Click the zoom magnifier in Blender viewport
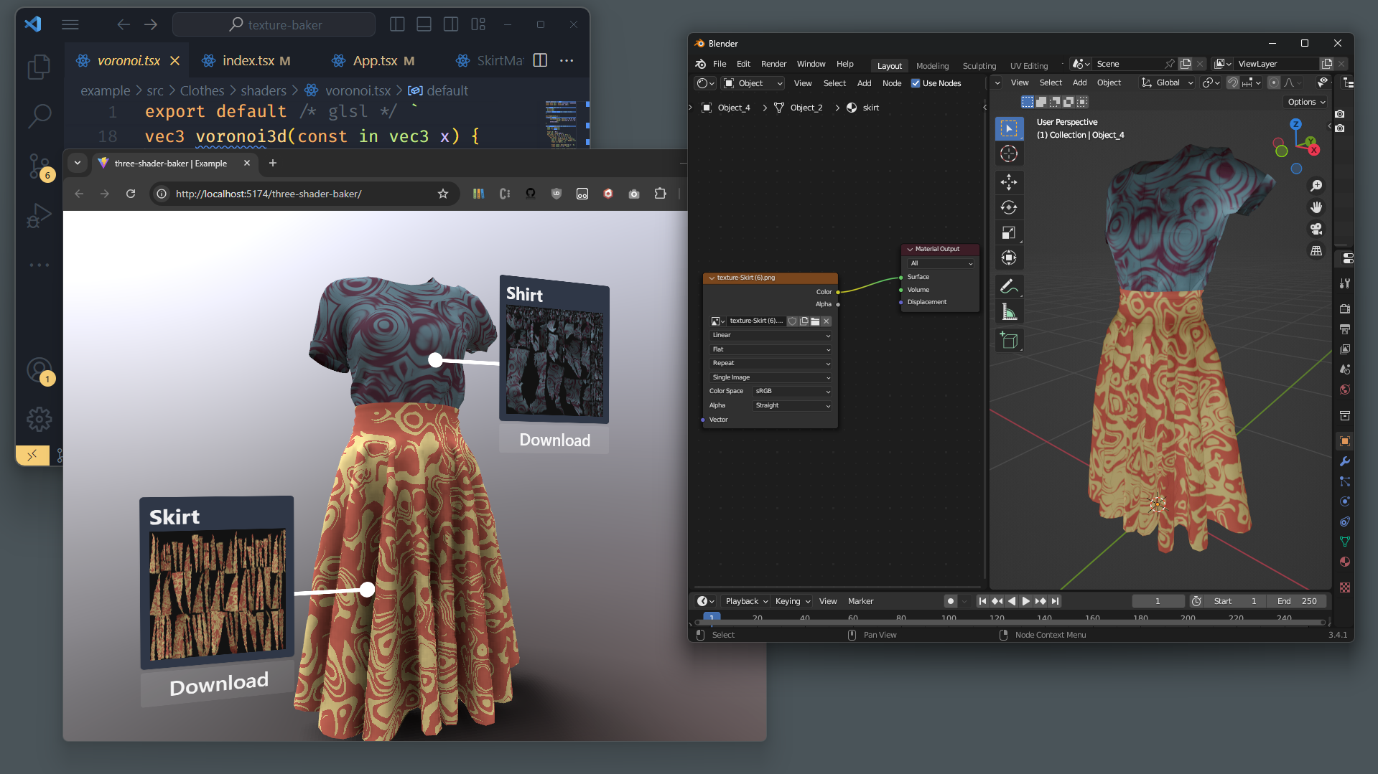 pyautogui.click(x=1316, y=186)
